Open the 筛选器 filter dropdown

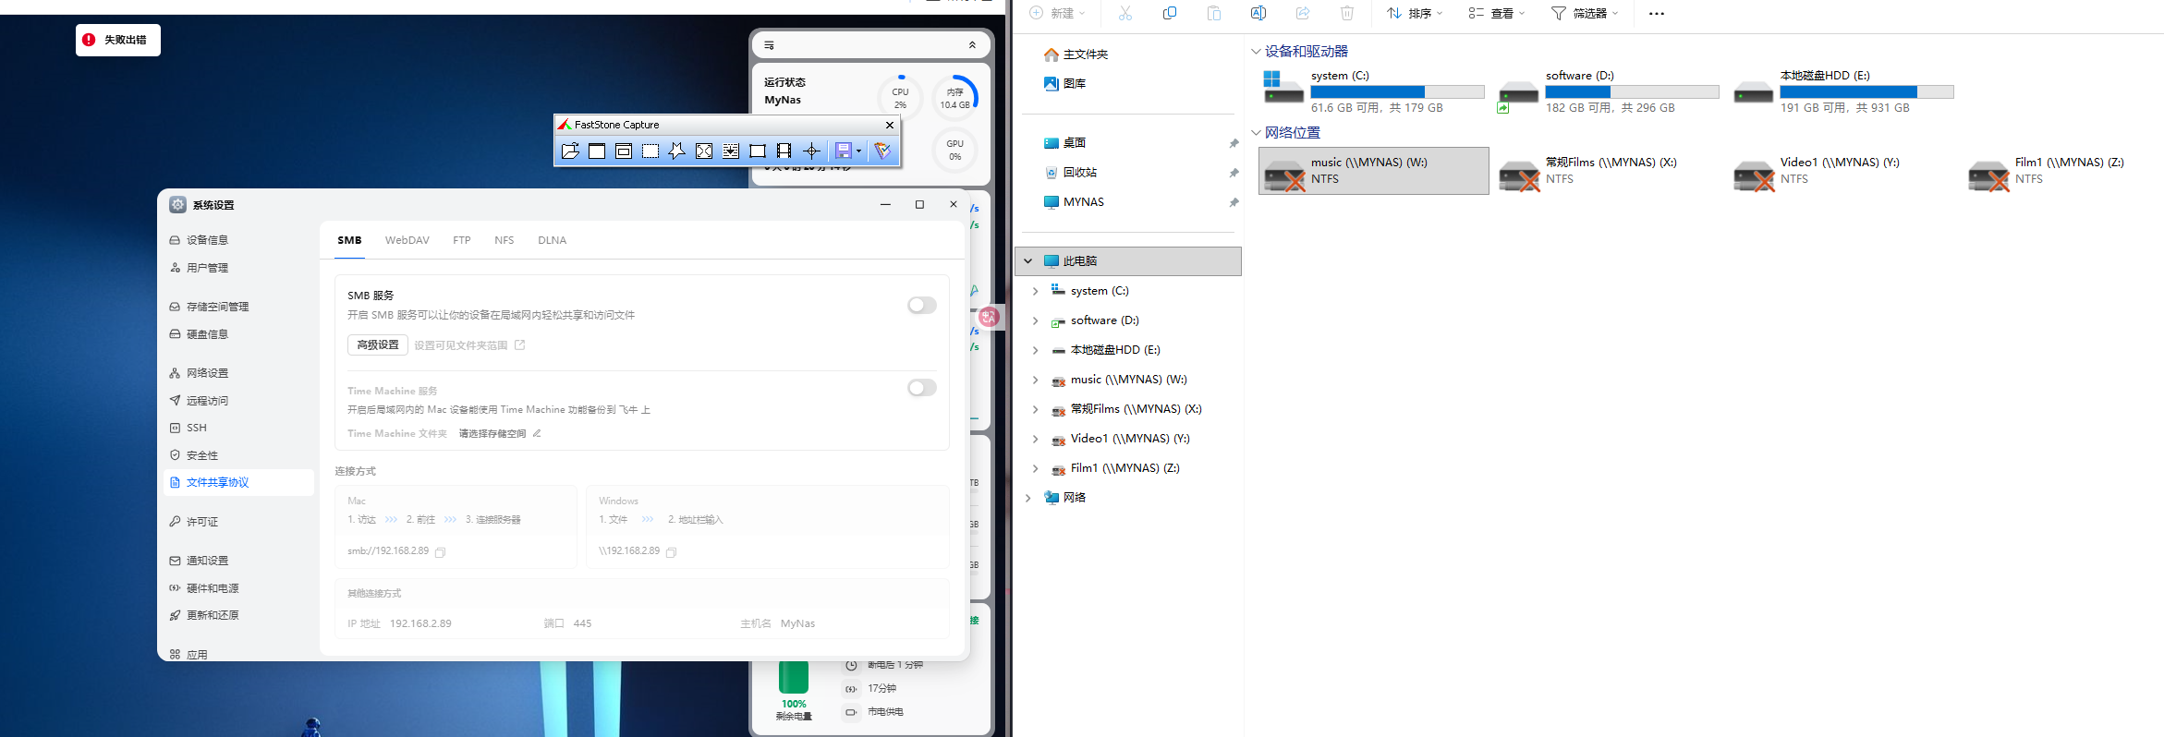tap(1585, 13)
